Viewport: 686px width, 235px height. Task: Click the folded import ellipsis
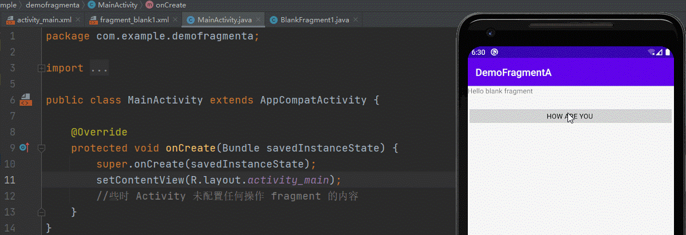(x=99, y=68)
